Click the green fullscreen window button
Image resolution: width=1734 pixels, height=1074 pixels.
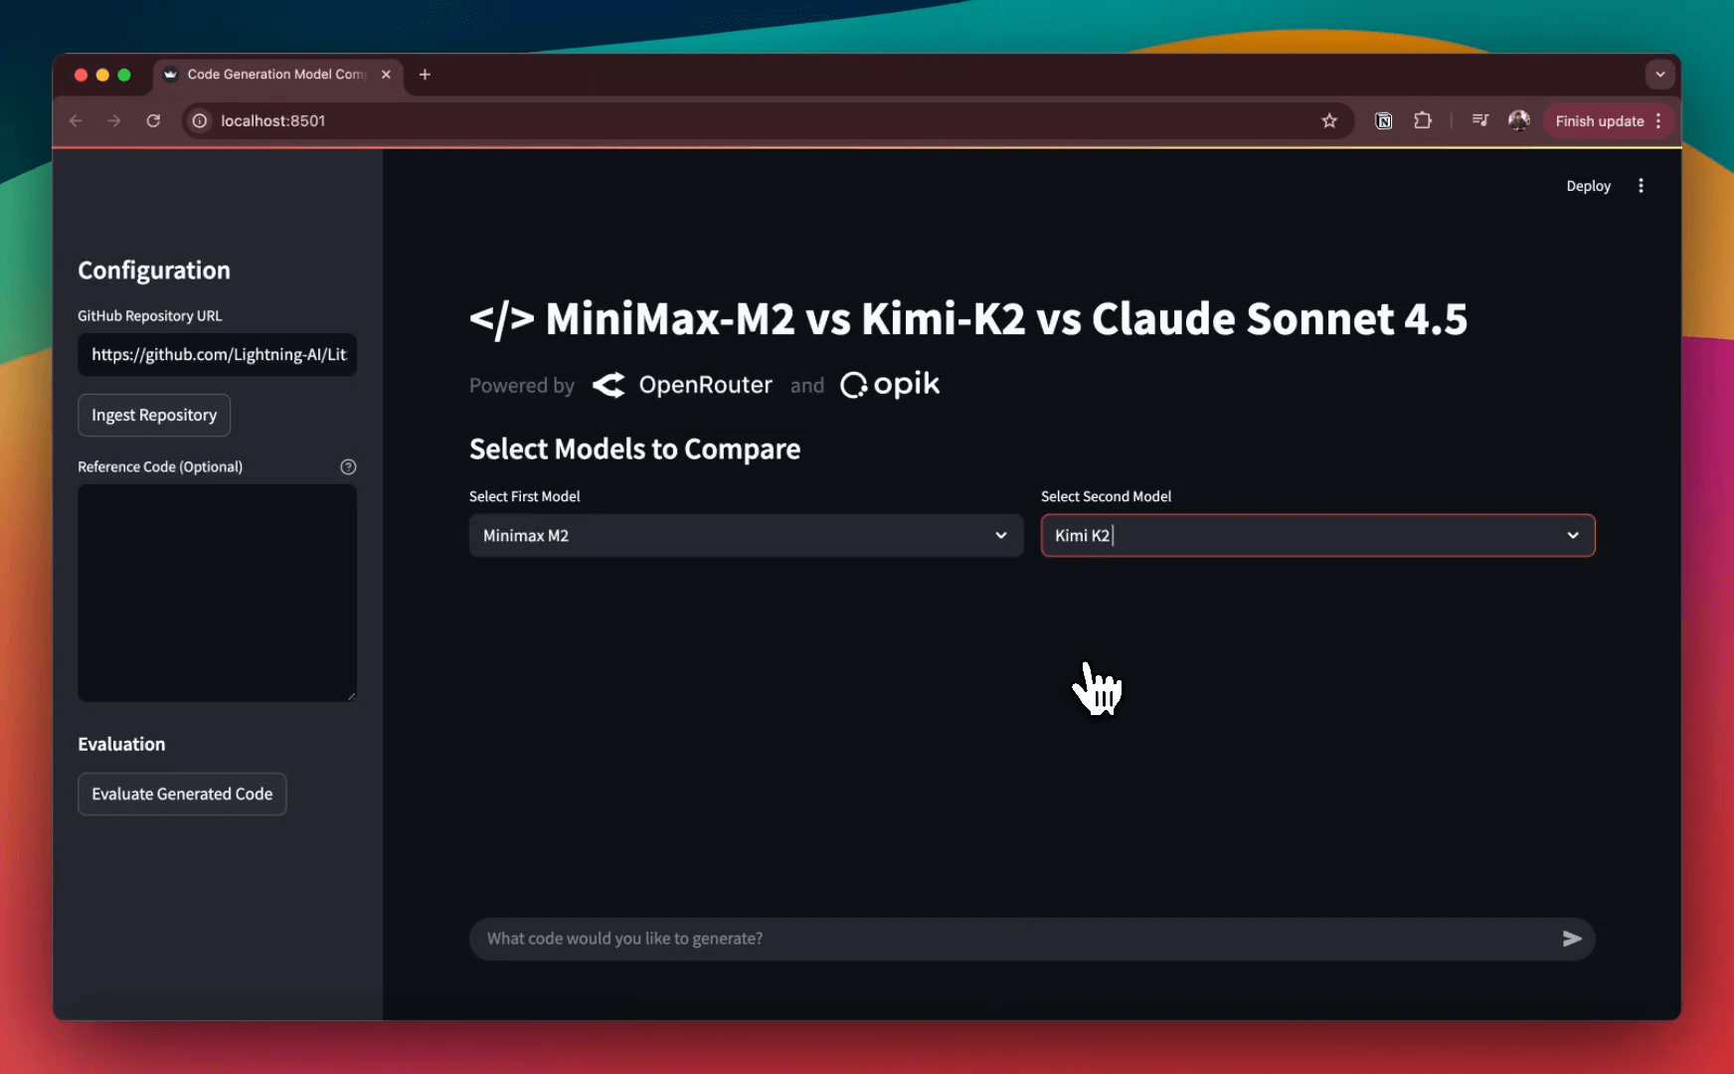click(124, 75)
